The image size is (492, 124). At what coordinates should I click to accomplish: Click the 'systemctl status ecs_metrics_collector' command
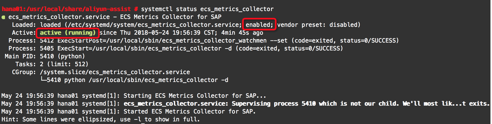click(207, 9)
